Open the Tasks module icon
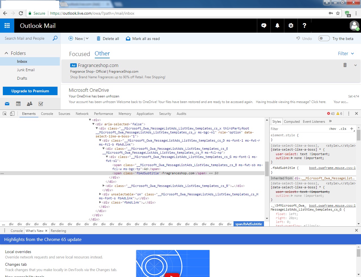The width and height of the screenshot is (361, 277). coord(41,104)
